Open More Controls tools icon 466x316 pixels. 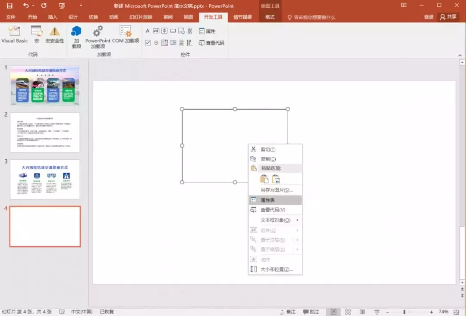point(189,43)
